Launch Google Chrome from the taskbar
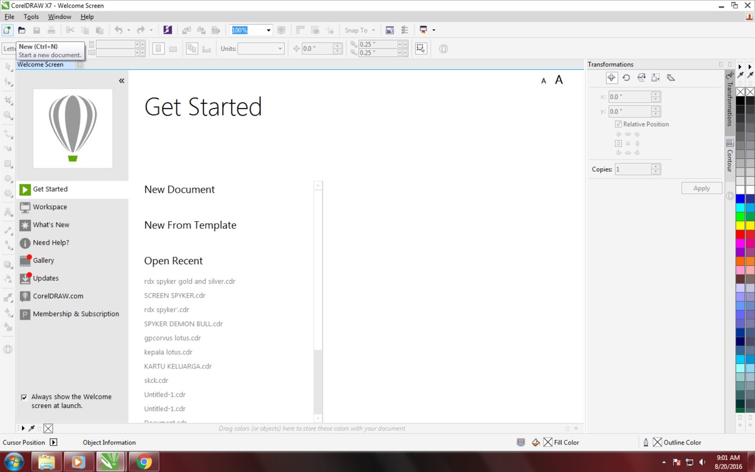 point(144,461)
